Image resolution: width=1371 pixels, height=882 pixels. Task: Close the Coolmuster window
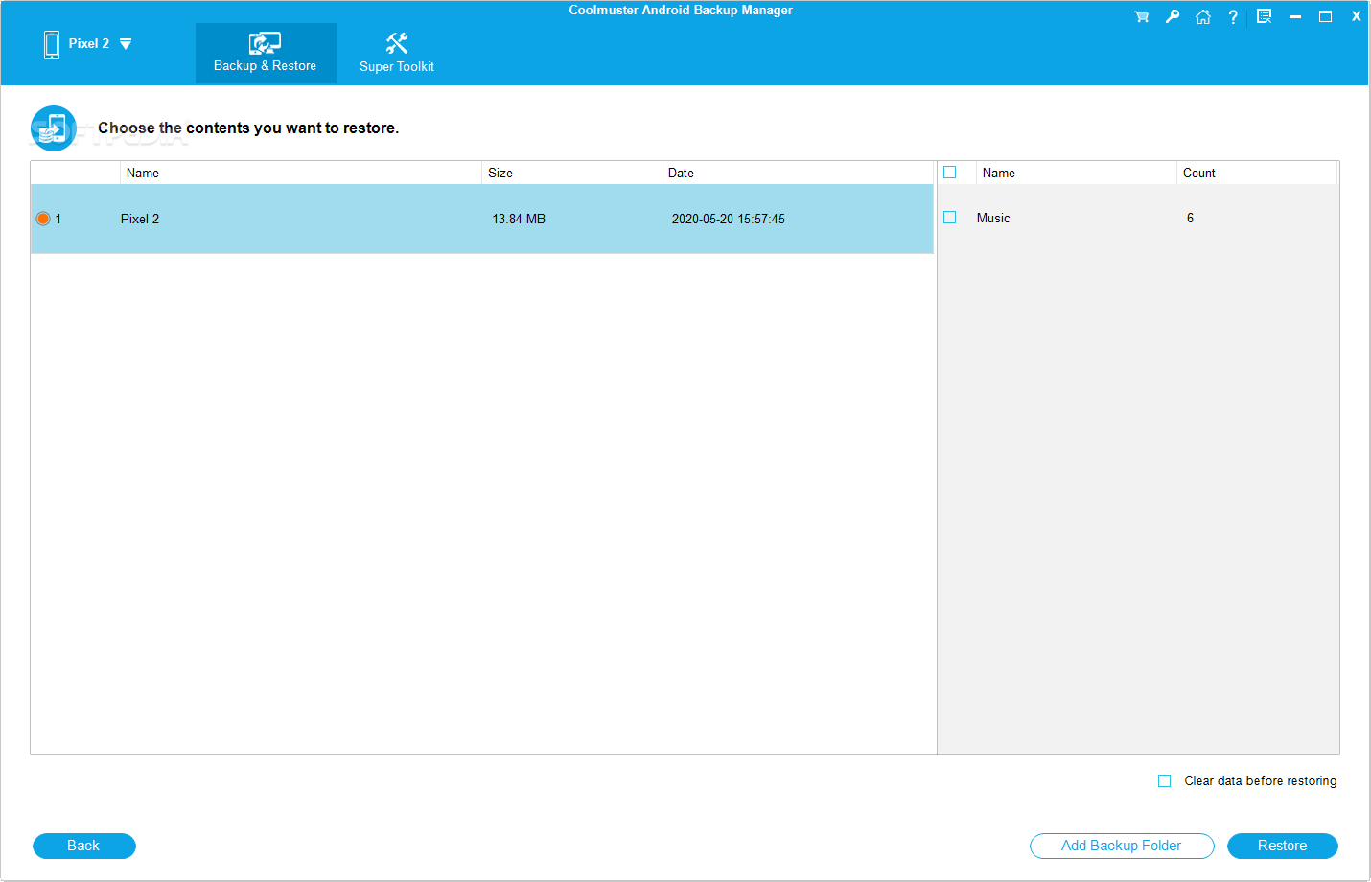coord(1356,16)
